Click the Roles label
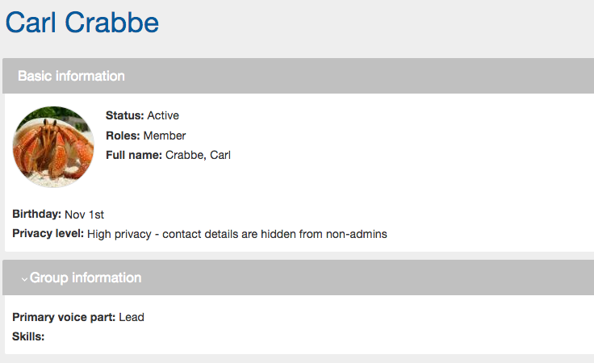Viewport: 594px width, 363px height. (x=123, y=136)
